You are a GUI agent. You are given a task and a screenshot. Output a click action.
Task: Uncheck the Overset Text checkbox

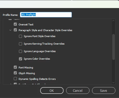tap(15, 24)
